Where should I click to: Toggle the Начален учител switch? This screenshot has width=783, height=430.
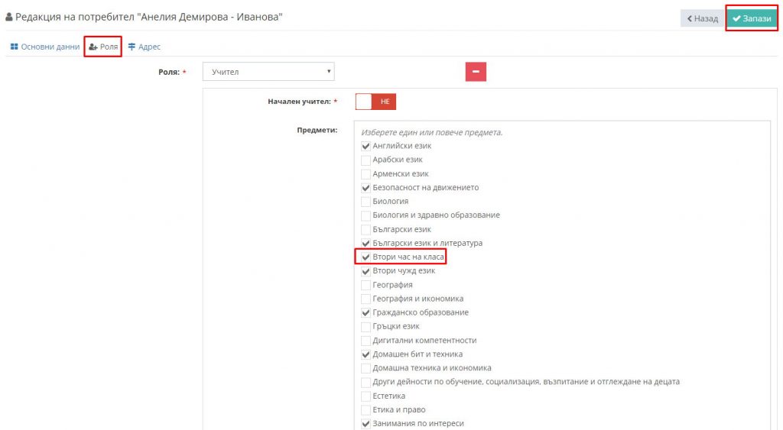coord(375,102)
